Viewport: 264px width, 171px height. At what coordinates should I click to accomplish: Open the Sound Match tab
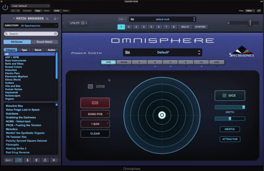click(x=44, y=42)
